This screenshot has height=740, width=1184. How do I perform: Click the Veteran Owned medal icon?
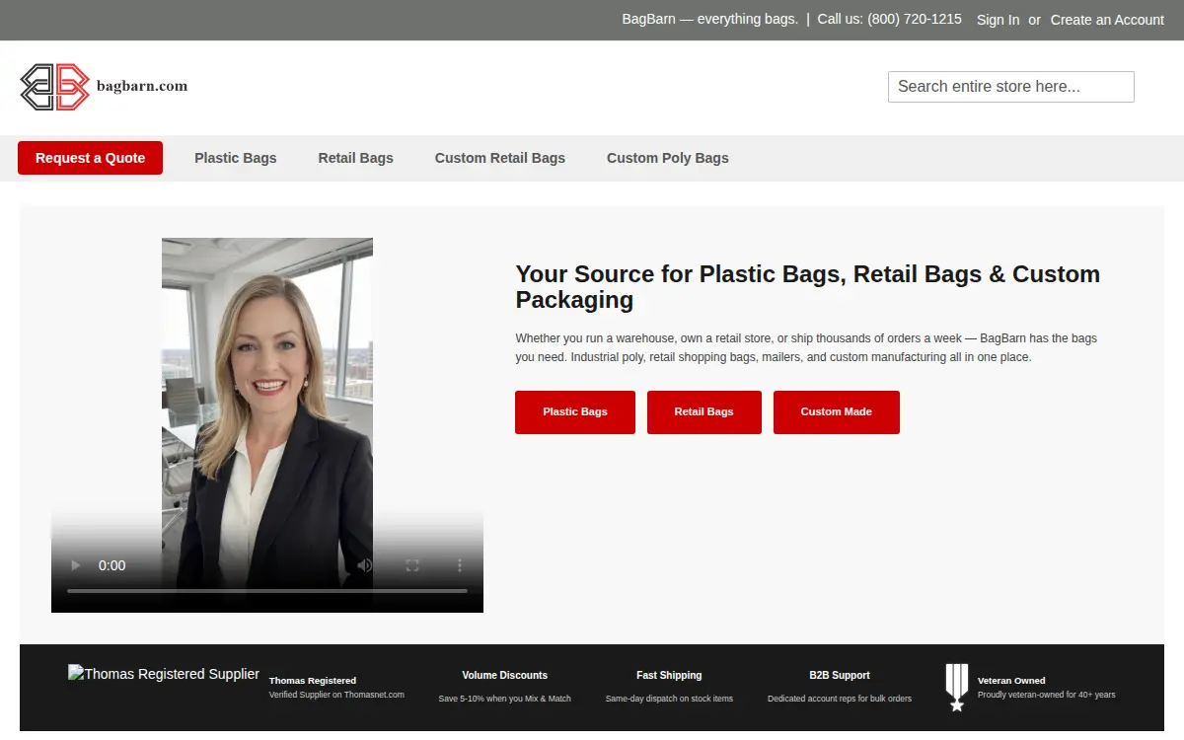(x=956, y=688)
